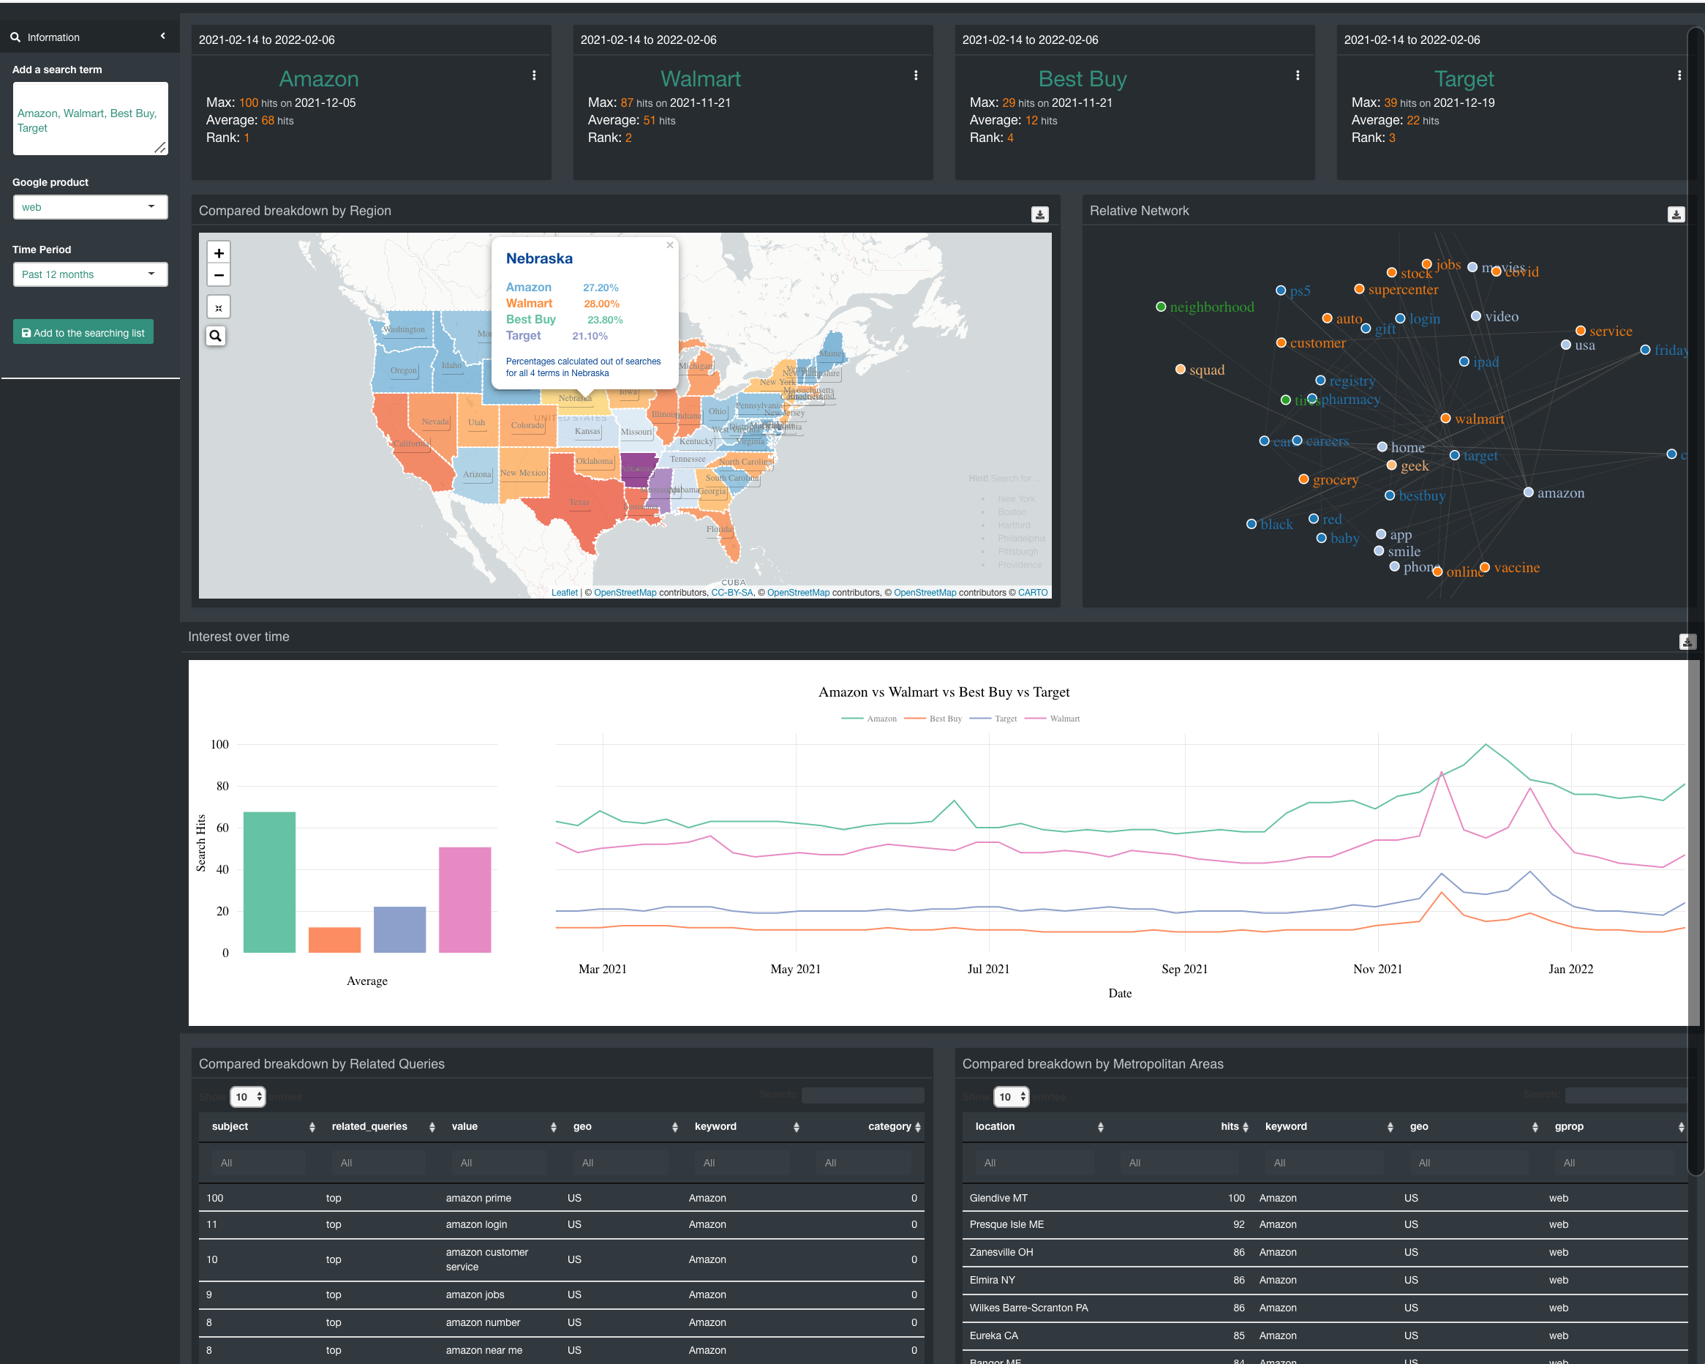Viewport: 1705px width, 1364px height.
Task: Click the search term text area
Action: coord(90,119)
